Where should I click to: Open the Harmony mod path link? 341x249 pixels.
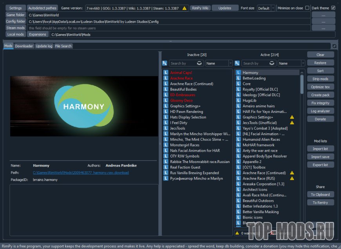point(81,172)
